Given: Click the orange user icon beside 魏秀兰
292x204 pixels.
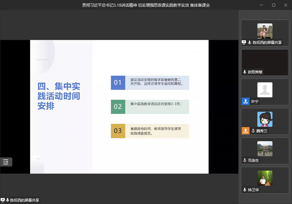Looking at the screenshot, I should [x=245, y=131].
